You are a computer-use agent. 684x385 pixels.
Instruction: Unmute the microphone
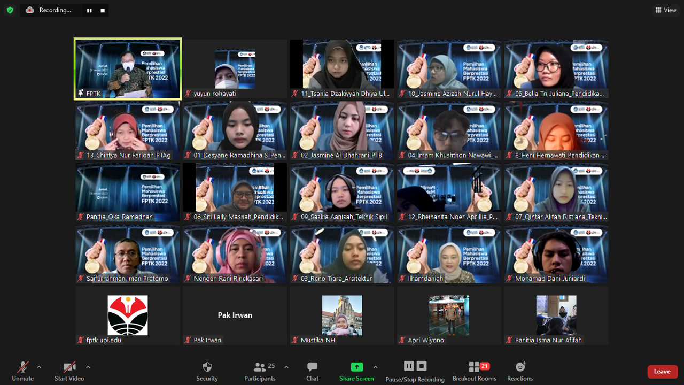click(x=22, y=371)
